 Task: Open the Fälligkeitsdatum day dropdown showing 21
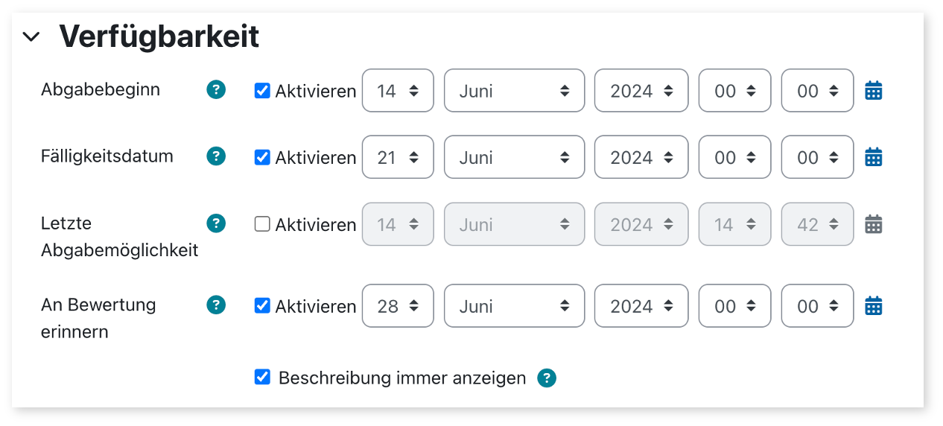(x=398, y=157)
